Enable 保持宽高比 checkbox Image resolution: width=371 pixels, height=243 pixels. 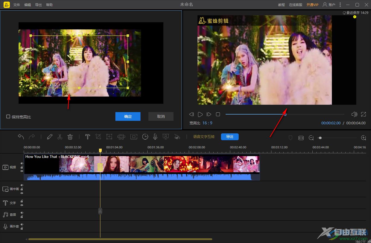click(x=8, y=117)
